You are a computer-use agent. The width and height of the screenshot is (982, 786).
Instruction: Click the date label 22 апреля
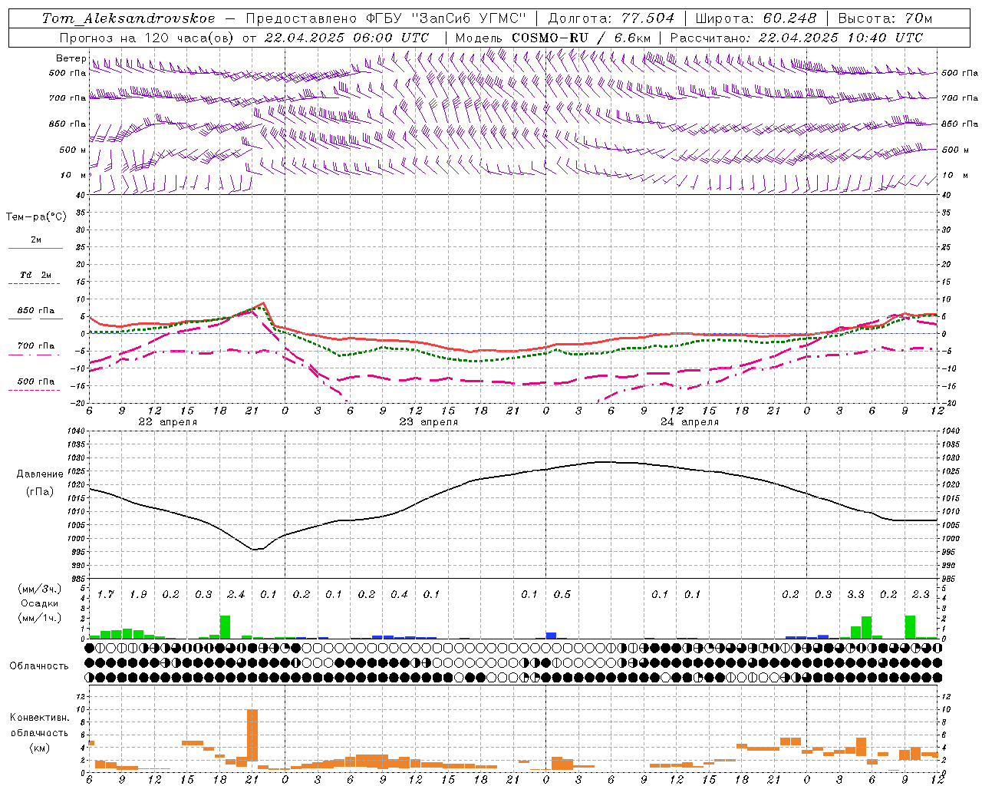(x=167, y=422)
